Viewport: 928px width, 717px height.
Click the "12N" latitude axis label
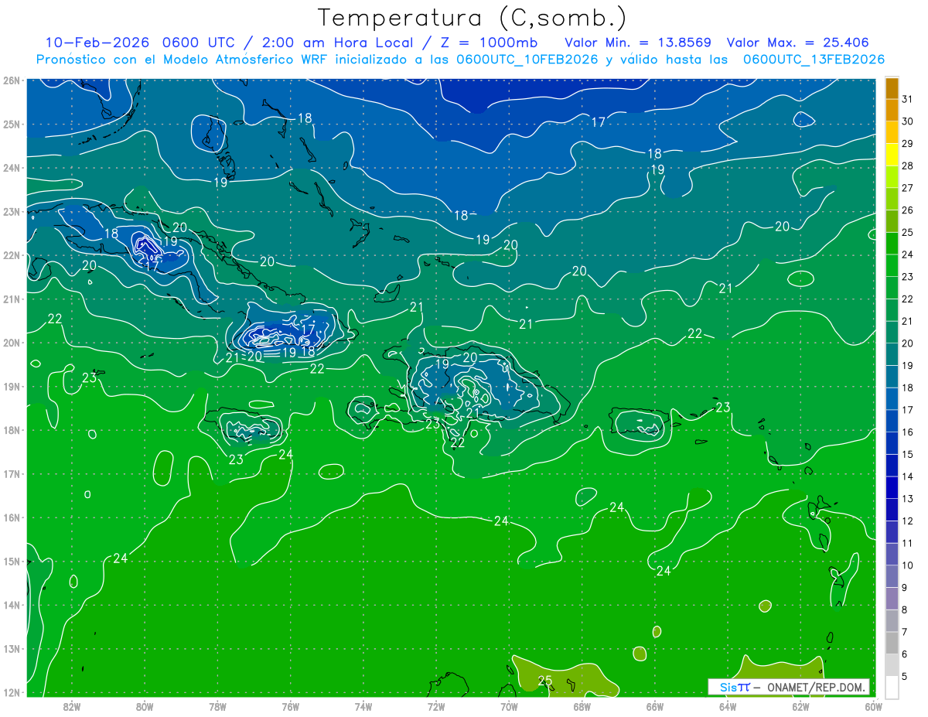(x=12, y=692)
